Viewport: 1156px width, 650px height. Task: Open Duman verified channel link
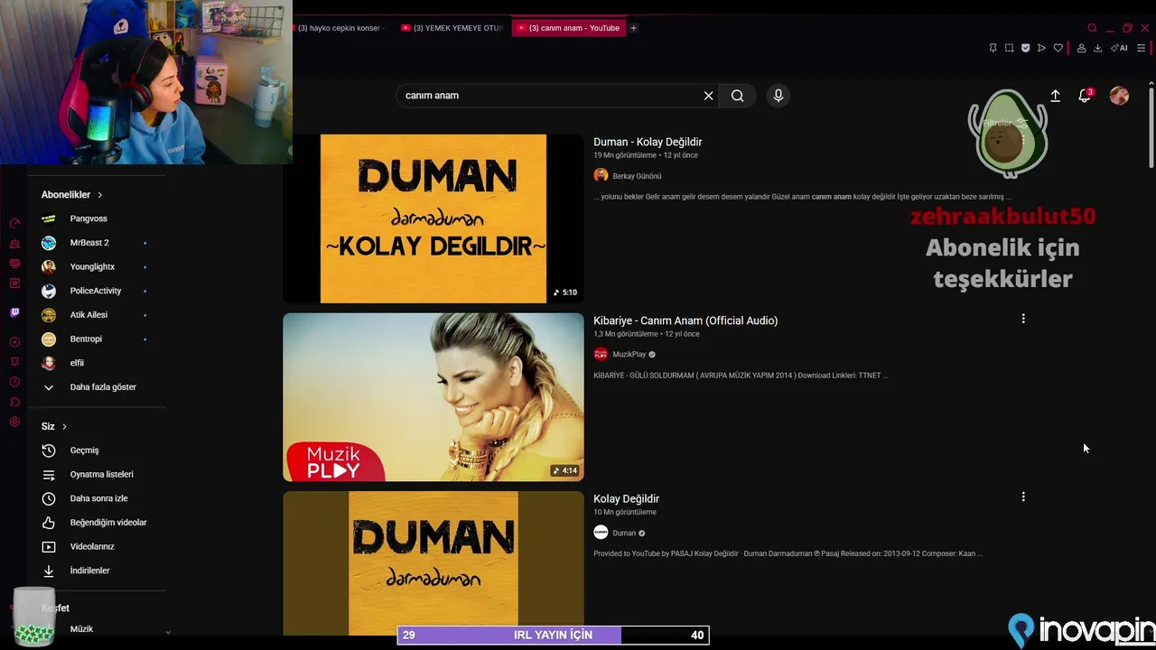click(624, 533)
